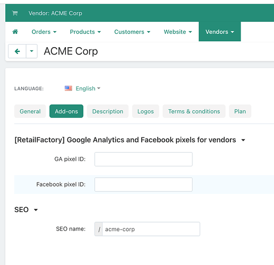
Task: Click the Vendor: ACME Corp header link
Action: (x=55, y=13)
